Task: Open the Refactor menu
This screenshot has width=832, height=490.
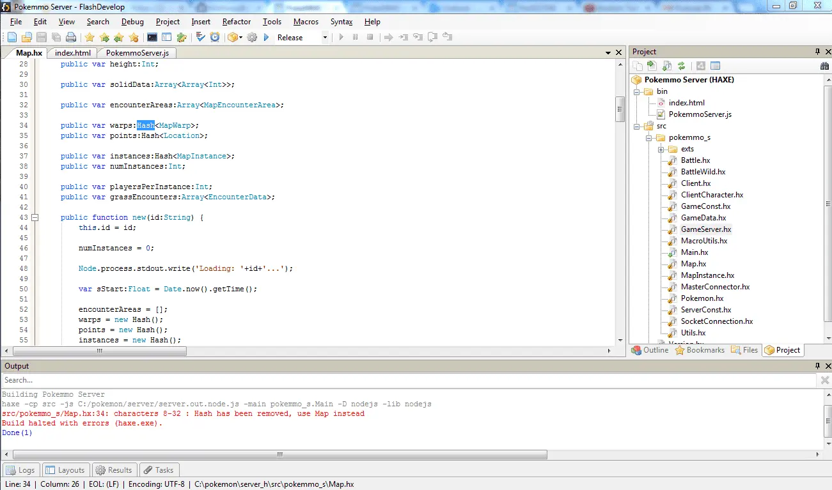Action: click(237, 21)
